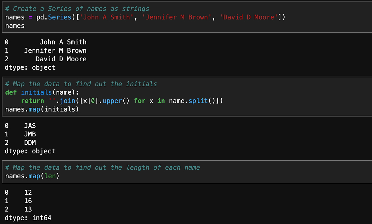Click the comment about creating a Series
The height and width of the screenshot is (224, 372).
(74, 8)
